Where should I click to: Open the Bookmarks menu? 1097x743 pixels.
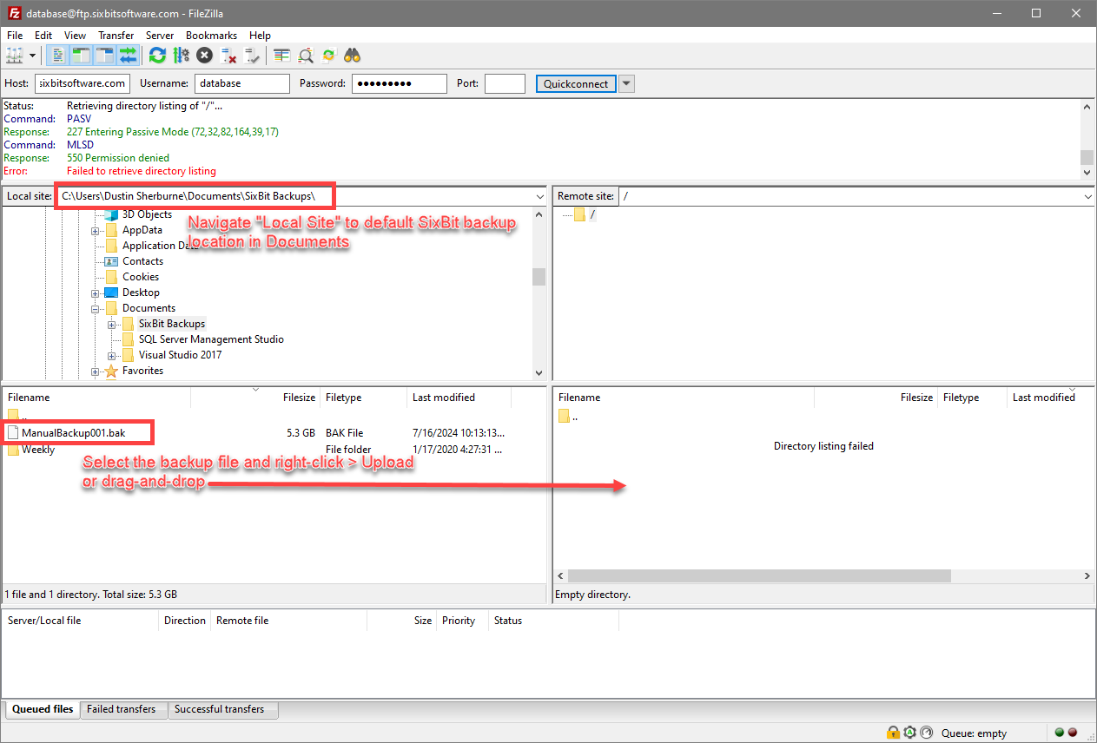(x=212, y=36)
